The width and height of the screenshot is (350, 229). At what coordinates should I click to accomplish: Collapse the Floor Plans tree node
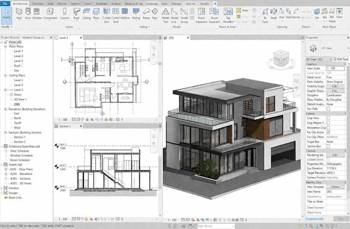tap(5, 46)
